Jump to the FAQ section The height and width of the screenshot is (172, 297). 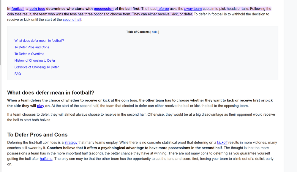pos(18,74)
